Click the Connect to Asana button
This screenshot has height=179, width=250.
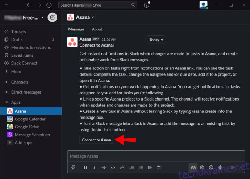[96, 140]
